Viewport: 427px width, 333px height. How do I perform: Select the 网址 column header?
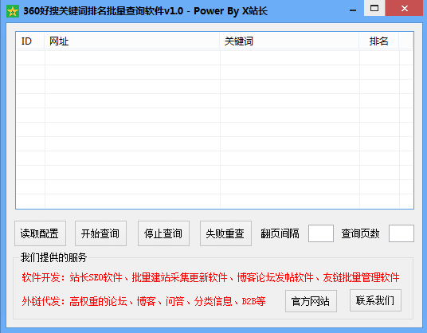pos(131,41)
